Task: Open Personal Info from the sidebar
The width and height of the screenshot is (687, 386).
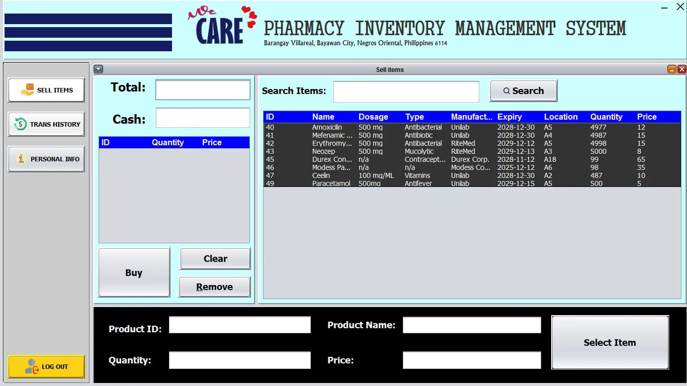Action: (x=46, y=159)
